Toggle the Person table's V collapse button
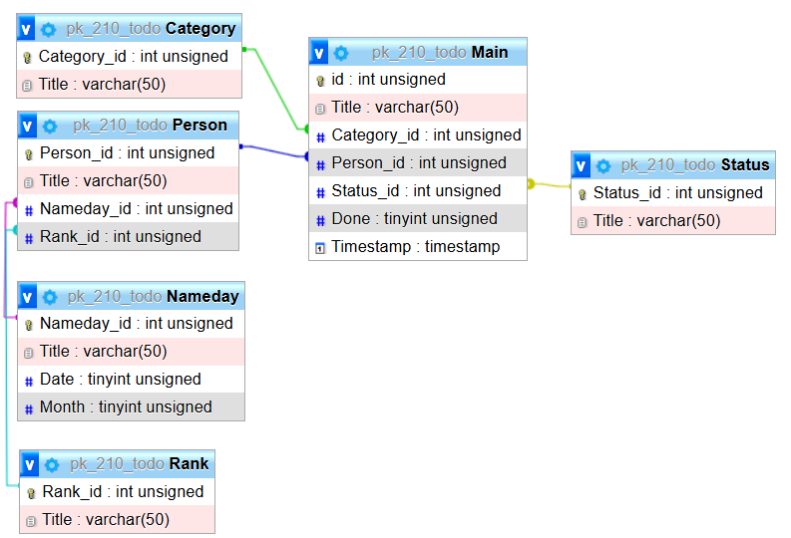 [28, 126]
